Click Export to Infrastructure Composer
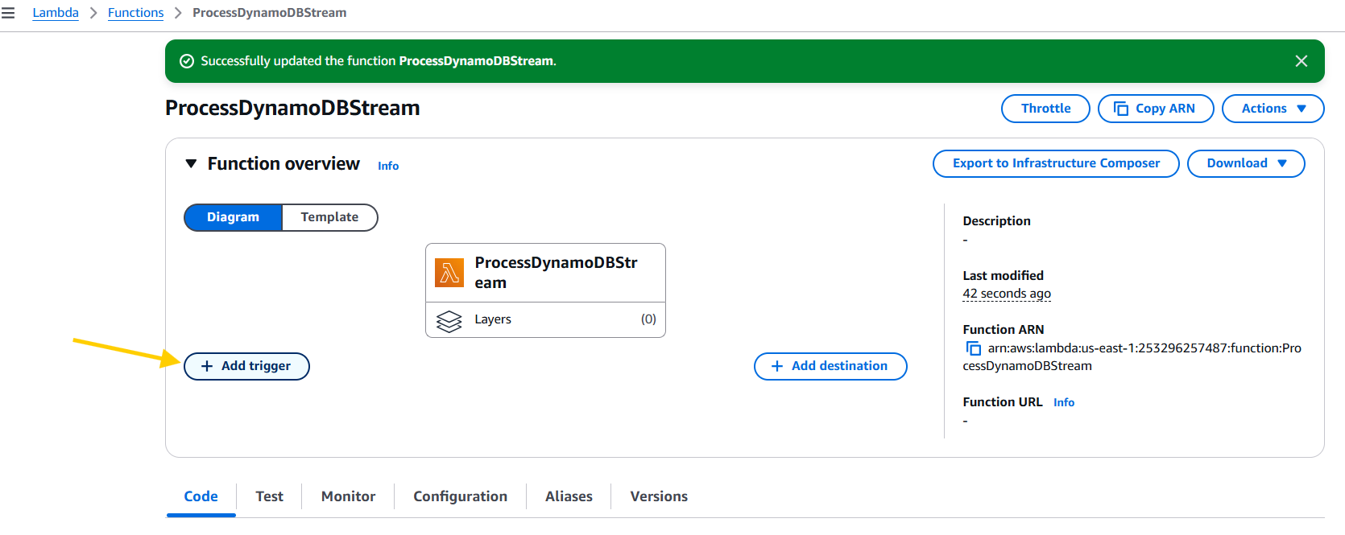 click(1055, 163)
